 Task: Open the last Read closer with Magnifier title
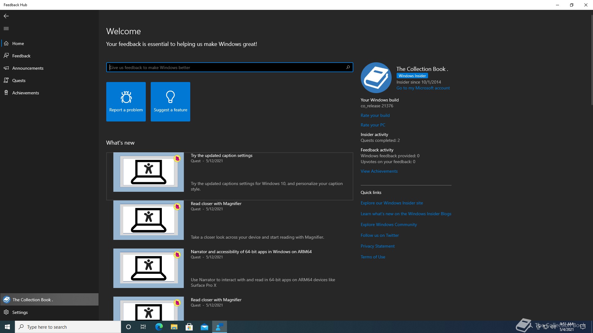click(216, 300)
